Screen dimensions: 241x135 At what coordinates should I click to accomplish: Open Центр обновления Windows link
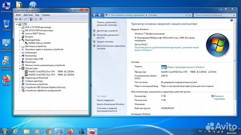(110, 104)
